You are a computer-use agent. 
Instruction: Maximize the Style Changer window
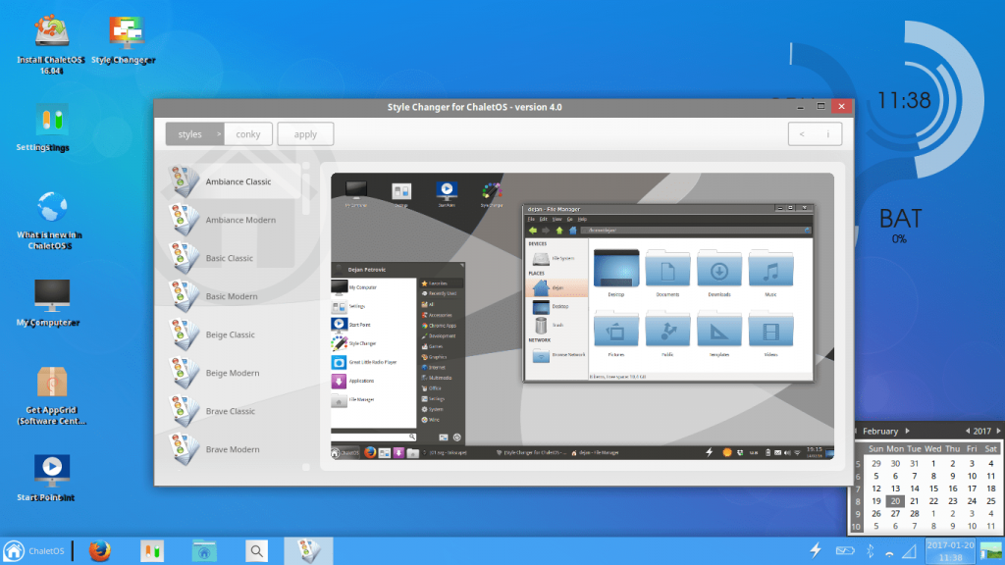(x=820, y=106)
